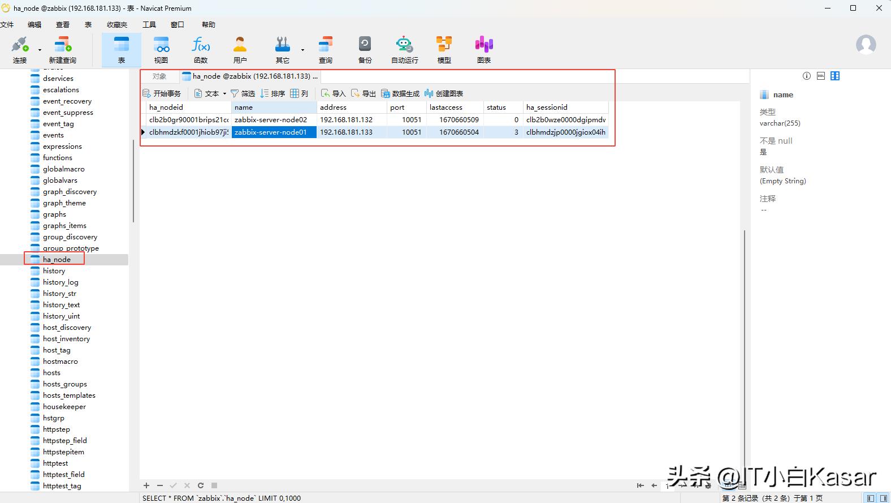Select the 表 (Table) toolbar icon

(x=122, y=50)
